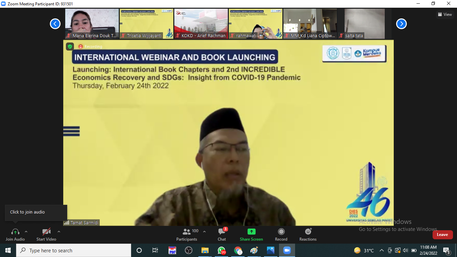Open Paint from taskbar
Screen dimensions: 457x257
point(254,250)
